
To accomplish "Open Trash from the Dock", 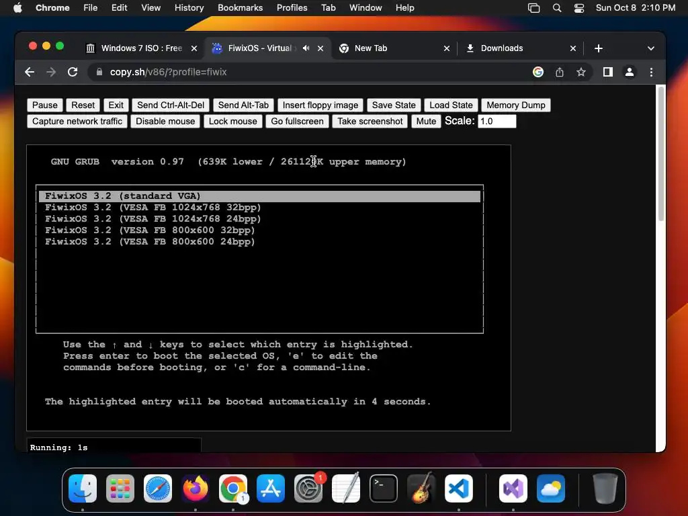I will [x=605, y=488].
